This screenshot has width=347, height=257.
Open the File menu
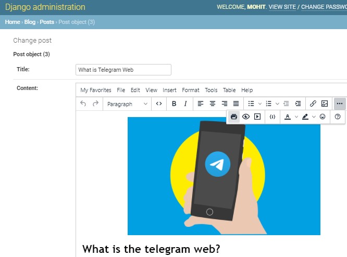click(121, 90)
